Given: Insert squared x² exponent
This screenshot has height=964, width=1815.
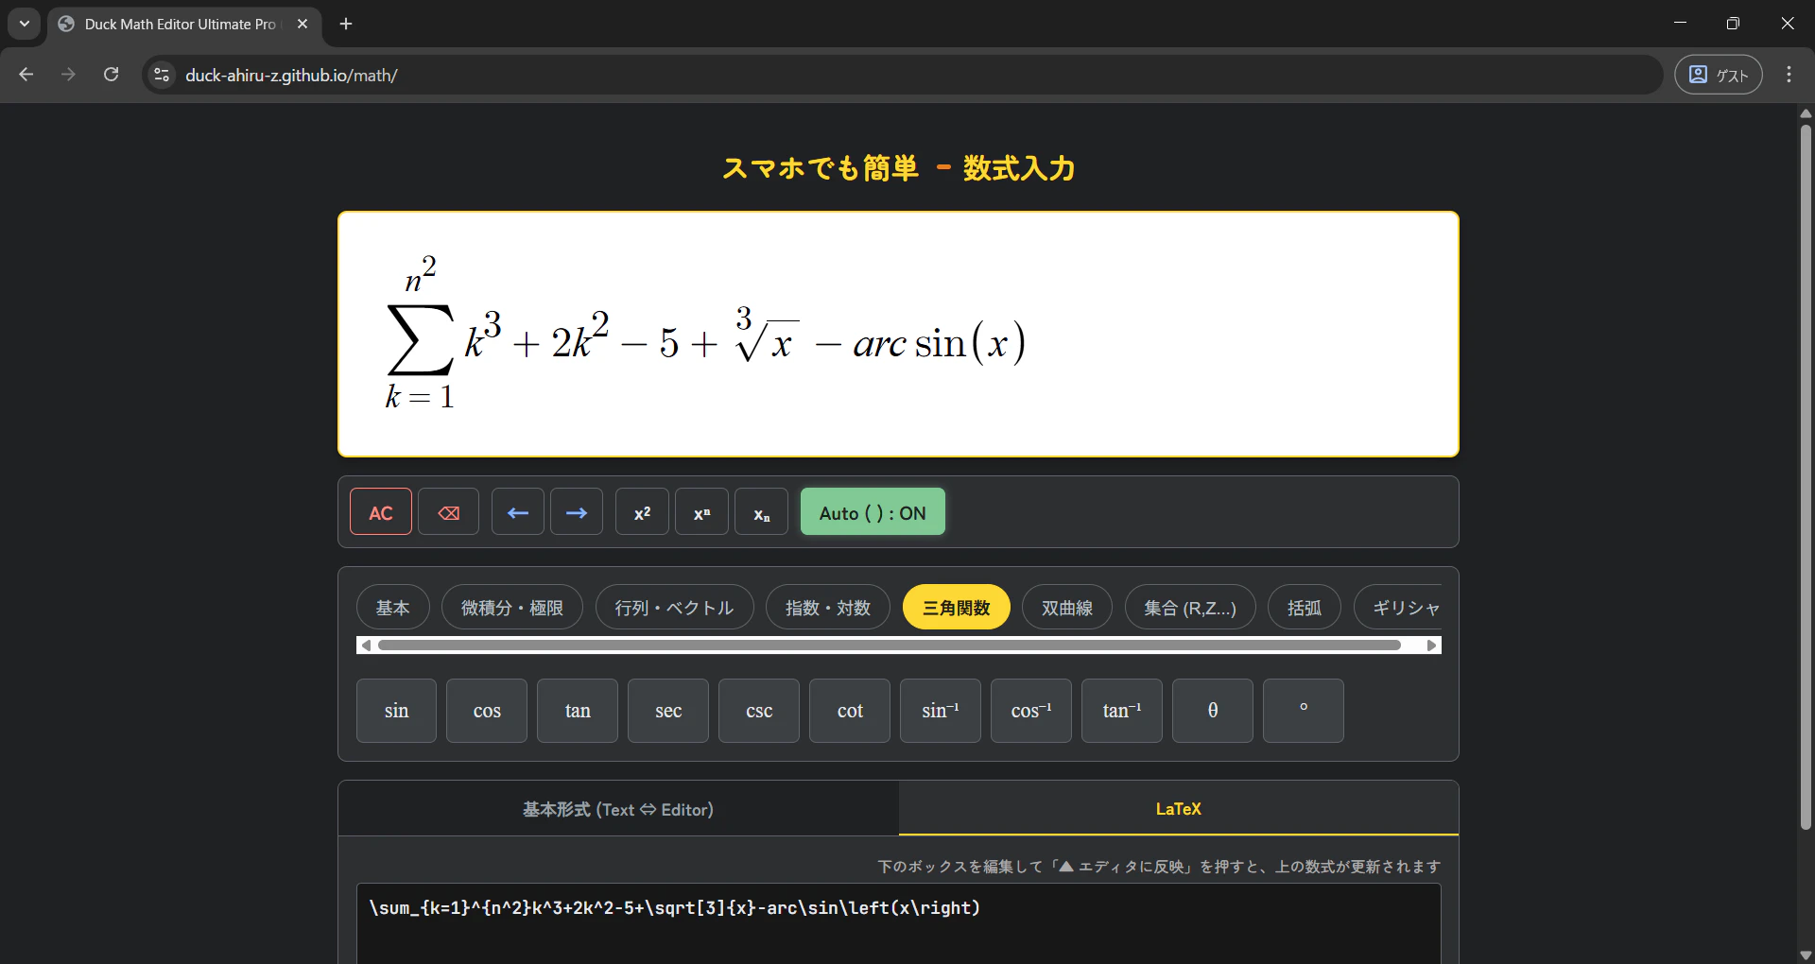Looking at the screenshot, I should (642, 512).
